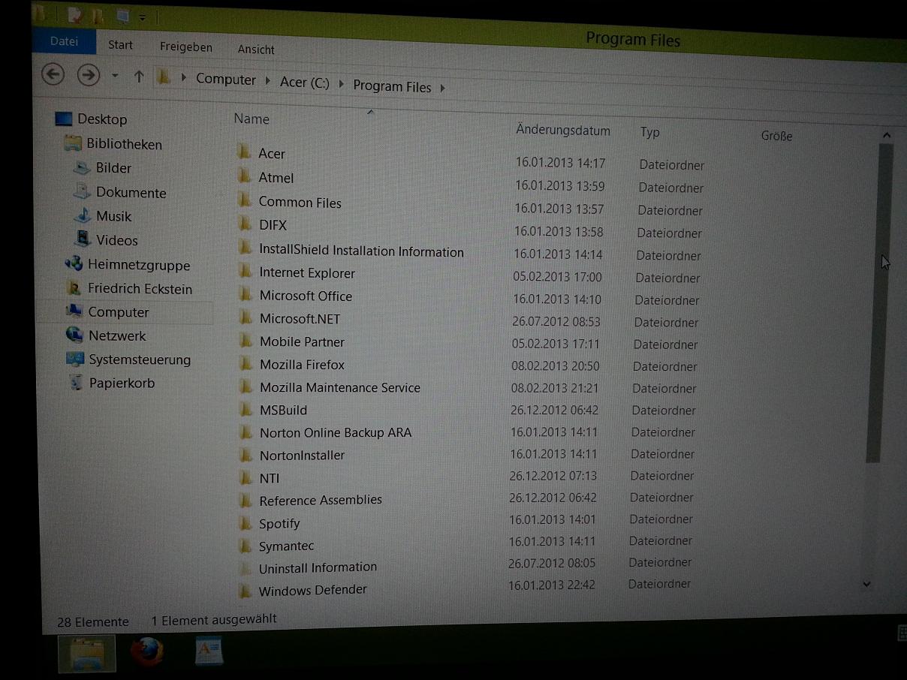Viewport: 907px width, 680px height.
Task: Select Norton Online Backup ARA folder icon
Action: (x=246, y=432)
